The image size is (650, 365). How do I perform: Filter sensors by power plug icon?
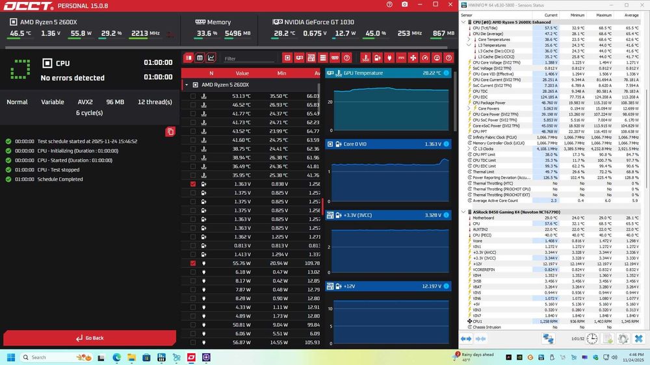point(389,58)
